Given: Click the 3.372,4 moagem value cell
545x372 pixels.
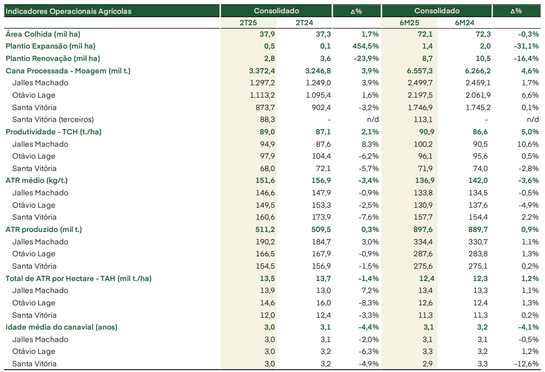Looking at the screenshot, I should click(x=262, y=71).
